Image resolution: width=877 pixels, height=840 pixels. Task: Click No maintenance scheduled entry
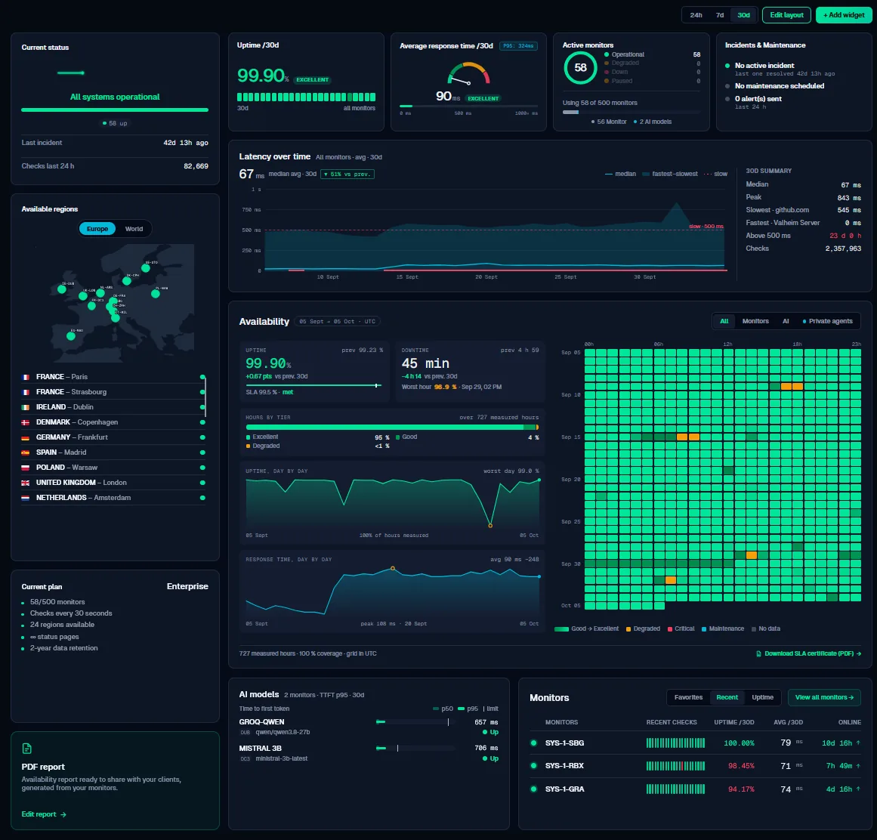(775, 85)
